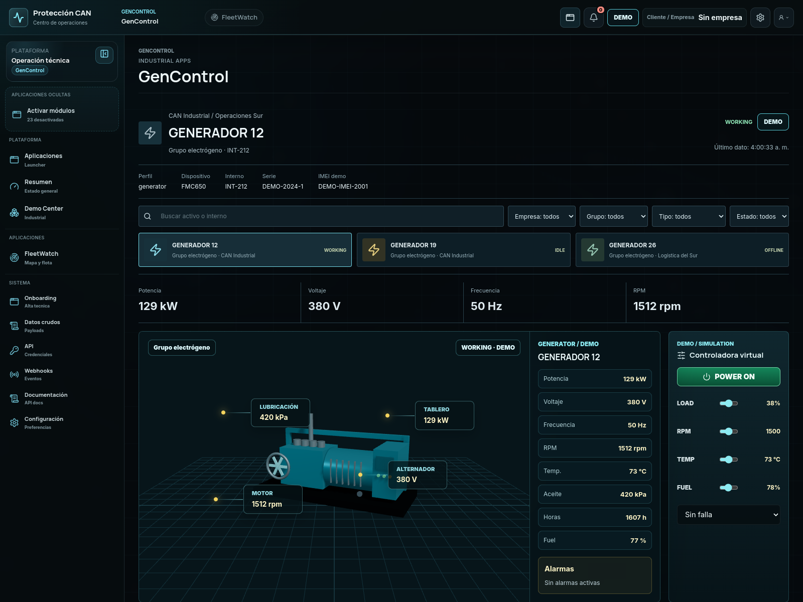This screenshot has width=803, height=602.
Task: Click the FleetWatch pill button in header
Action: 234,18
